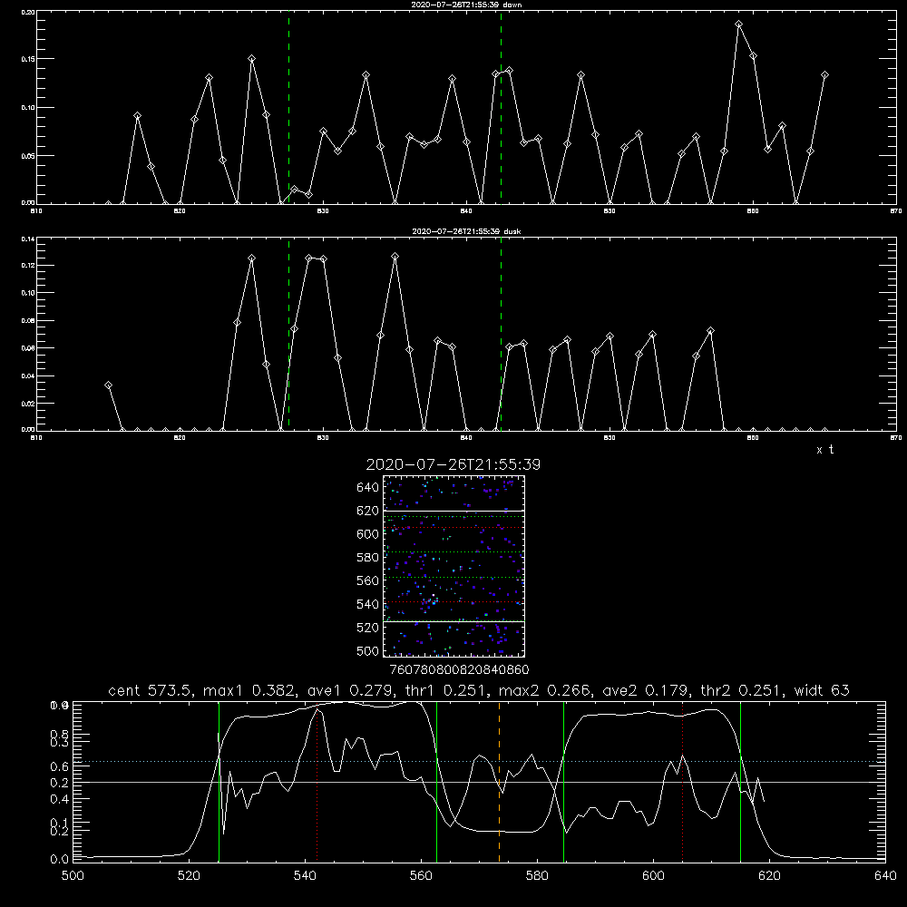907x907 pixels.
Task: Click 'thr1 0.251' in the bottom plot title
Action: (x=450, y=690)
